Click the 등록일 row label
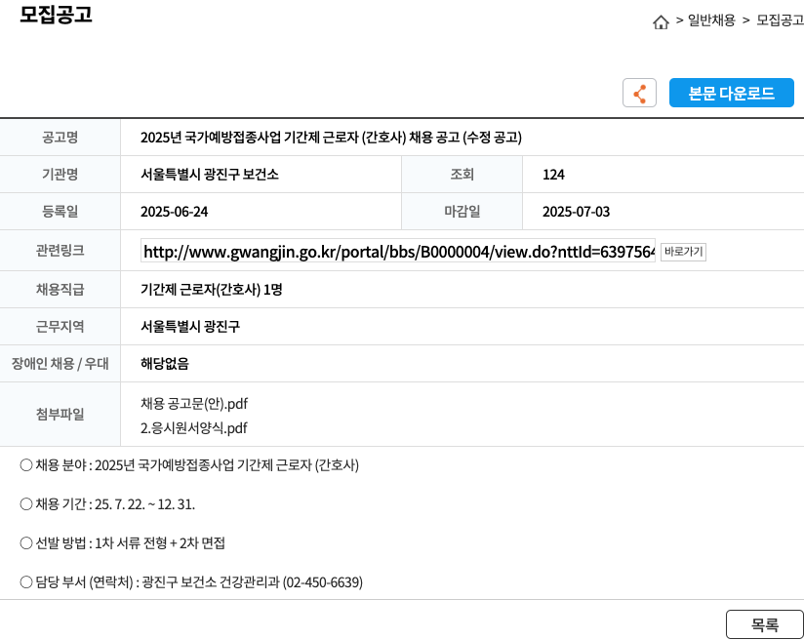Viewport: 804px width, 640px height. (60, 212)
